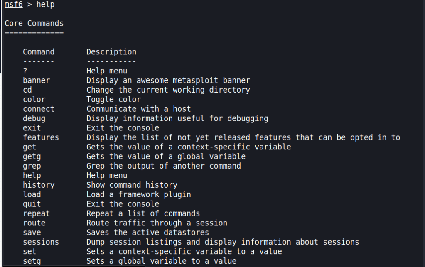Click the 'features' command entry
The image size is (425, 267).
pyautogui.click(x=41, y=137)
